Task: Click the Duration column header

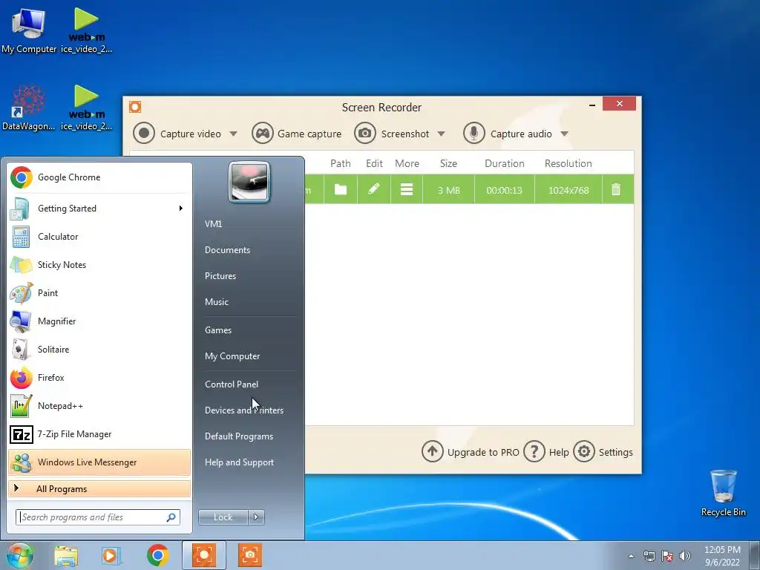Action: (504, 163)
